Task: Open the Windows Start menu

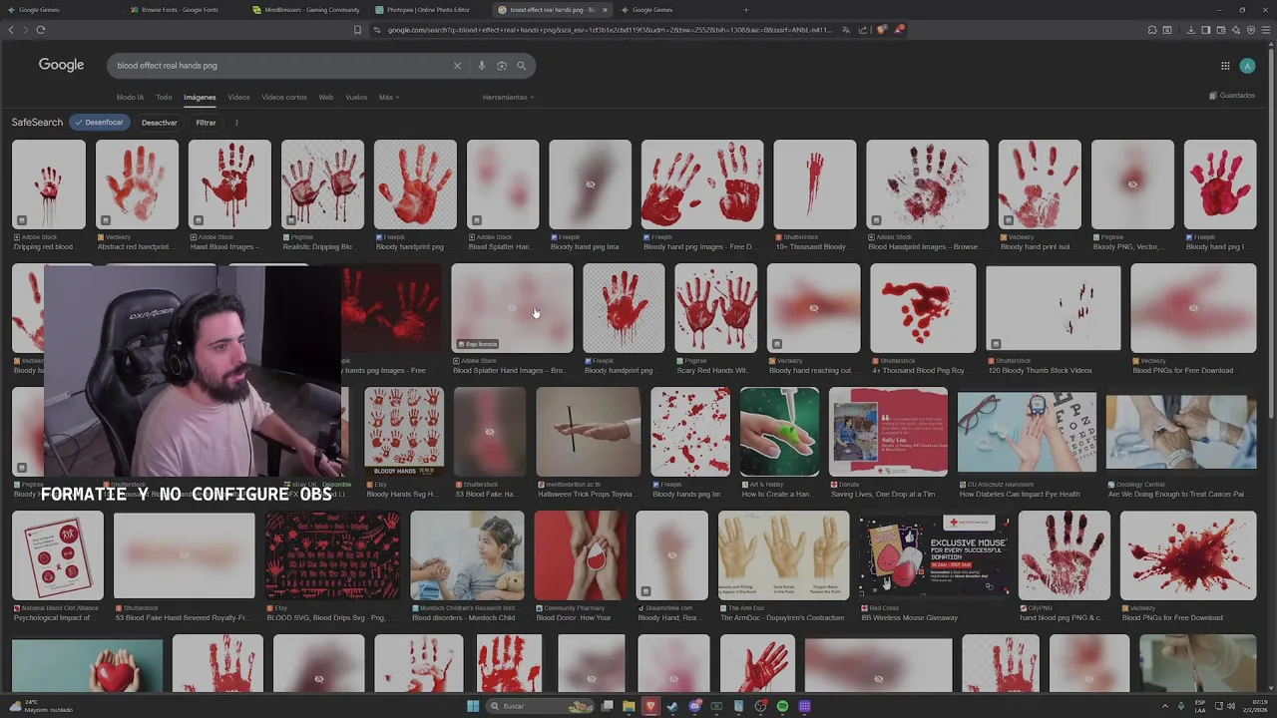Action: point(473,706)
